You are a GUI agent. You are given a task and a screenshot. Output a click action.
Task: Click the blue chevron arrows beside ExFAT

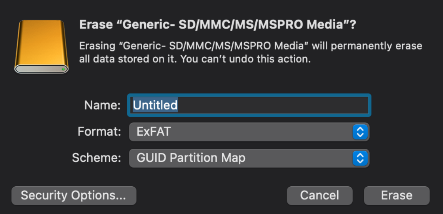point(360,132)
